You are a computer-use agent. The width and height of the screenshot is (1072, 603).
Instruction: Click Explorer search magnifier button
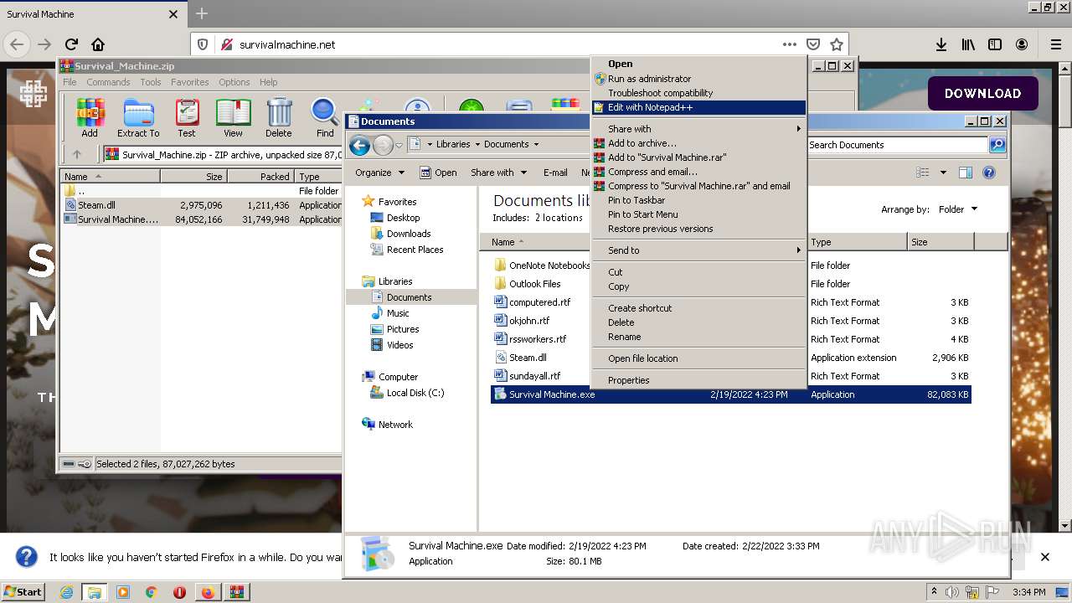pos(997,145)
